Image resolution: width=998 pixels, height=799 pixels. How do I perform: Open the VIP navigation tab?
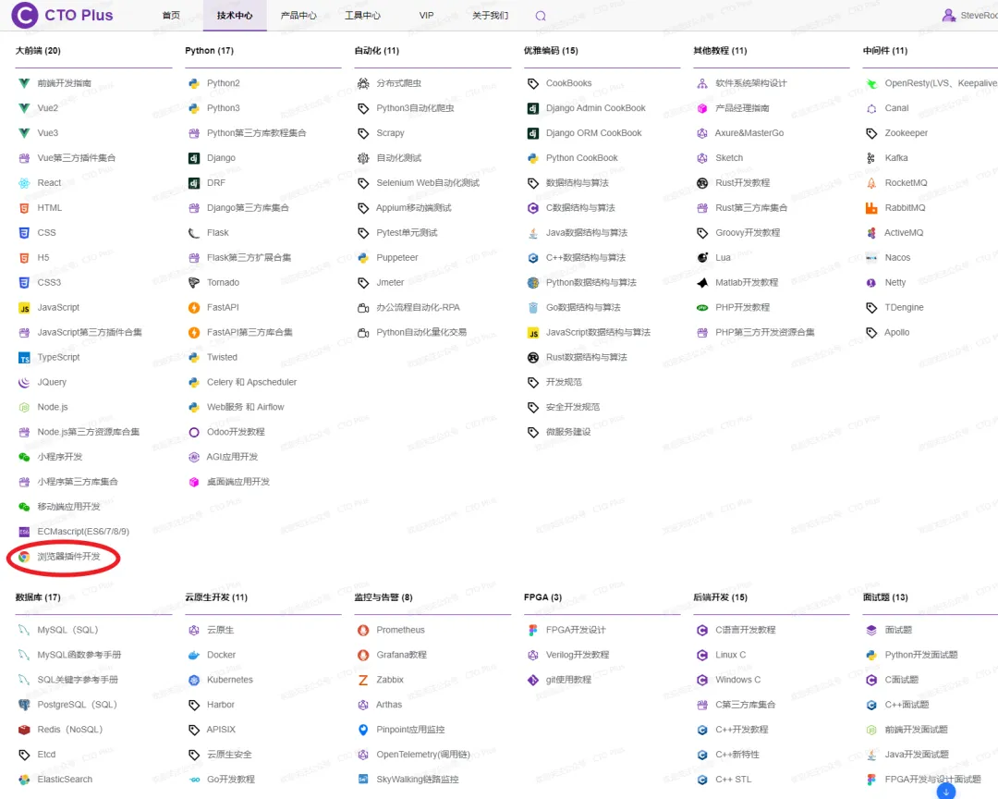point(426,16)
